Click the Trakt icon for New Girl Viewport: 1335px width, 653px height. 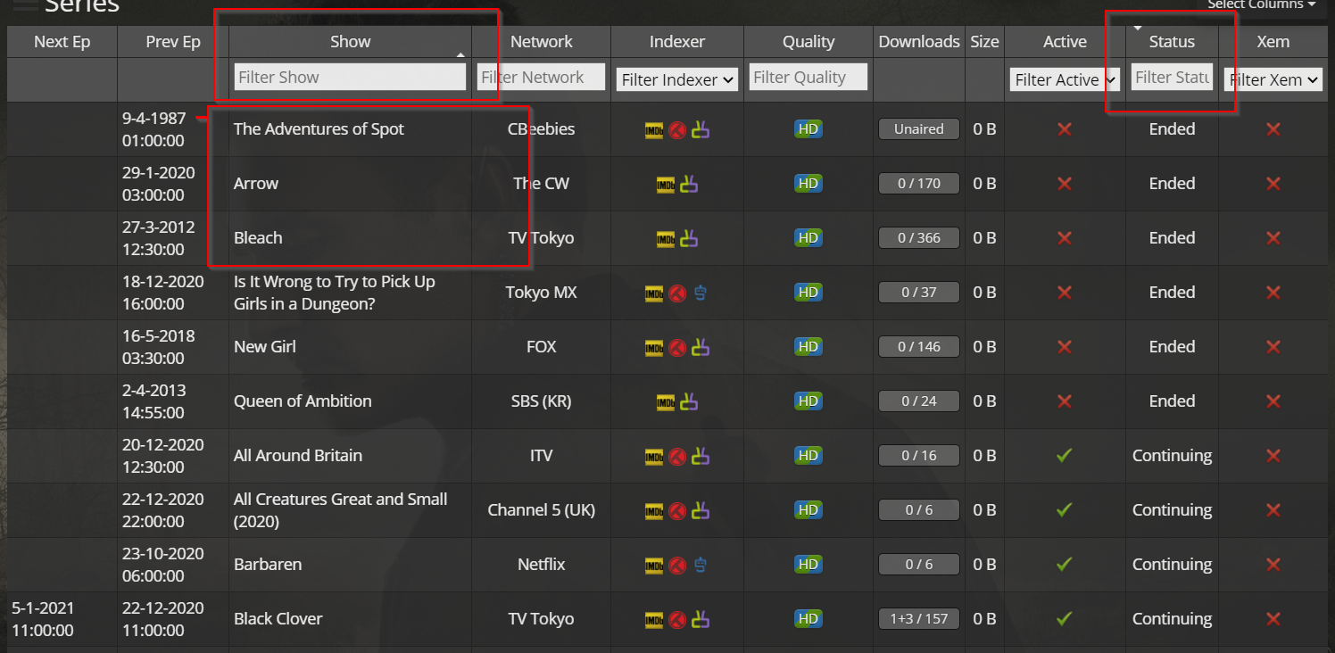click(676, 347)
